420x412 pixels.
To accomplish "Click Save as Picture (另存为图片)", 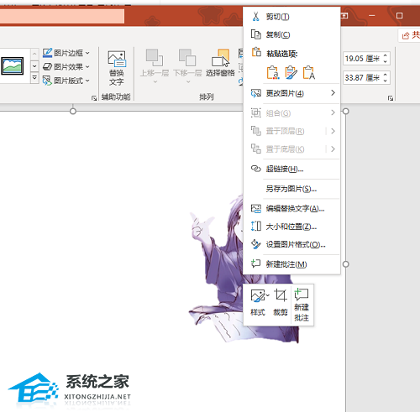I will coord(291,189).
